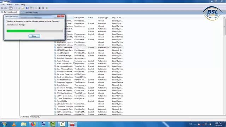Select the Bluetooth Support service row
226x127 pixels.
coord(89,82)
